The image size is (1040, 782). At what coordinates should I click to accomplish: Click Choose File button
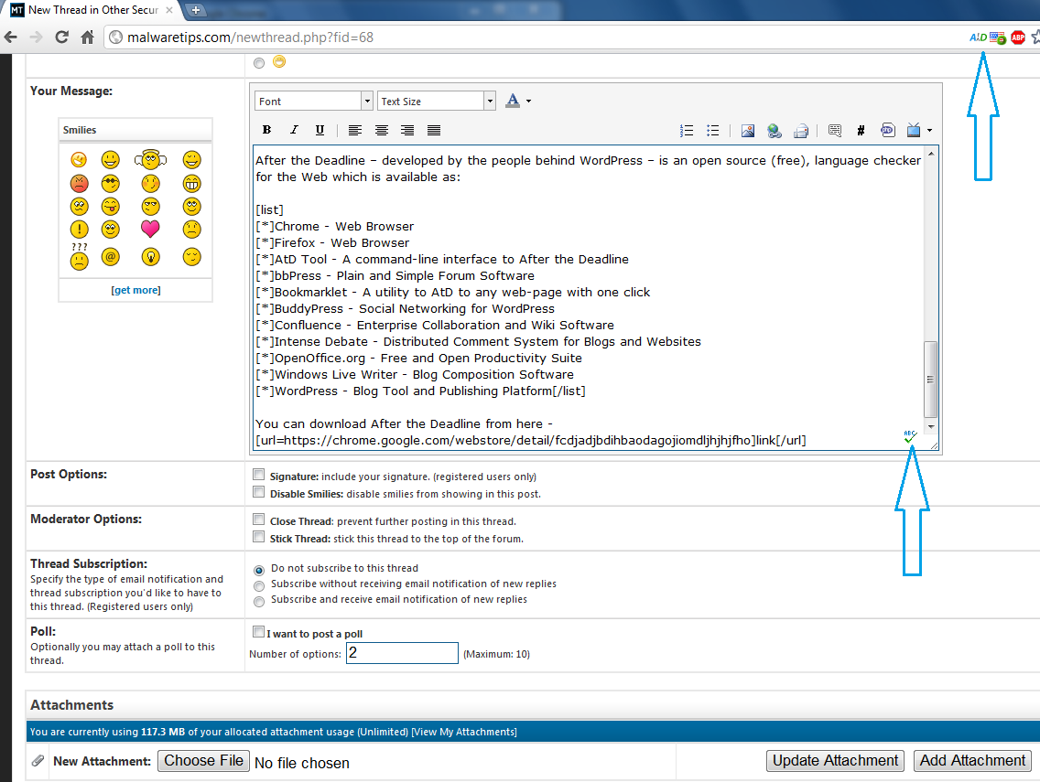[x=203, y=761]
